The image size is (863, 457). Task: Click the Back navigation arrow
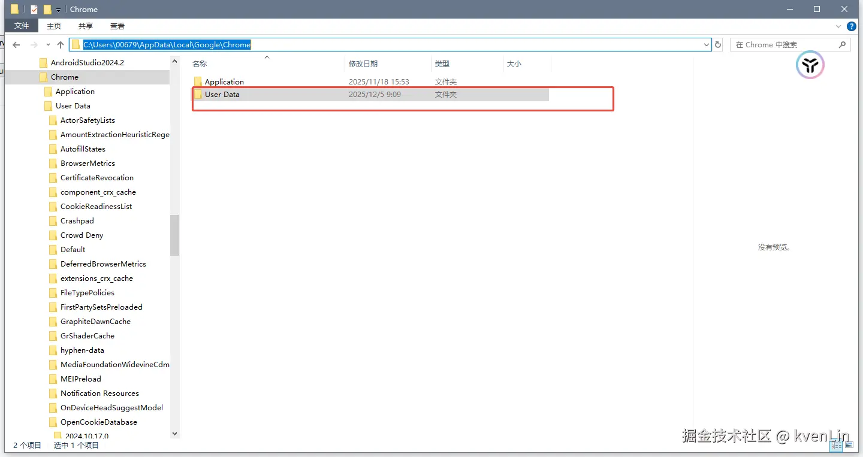tap(16, 45)
